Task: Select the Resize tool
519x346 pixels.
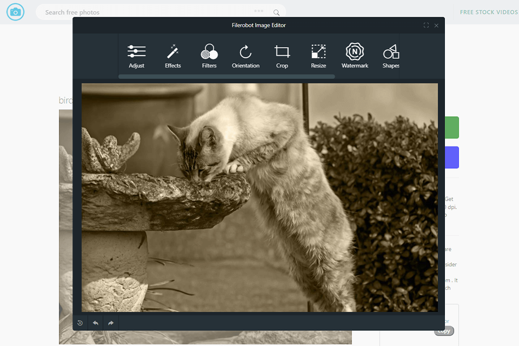Action: point(318,56)
